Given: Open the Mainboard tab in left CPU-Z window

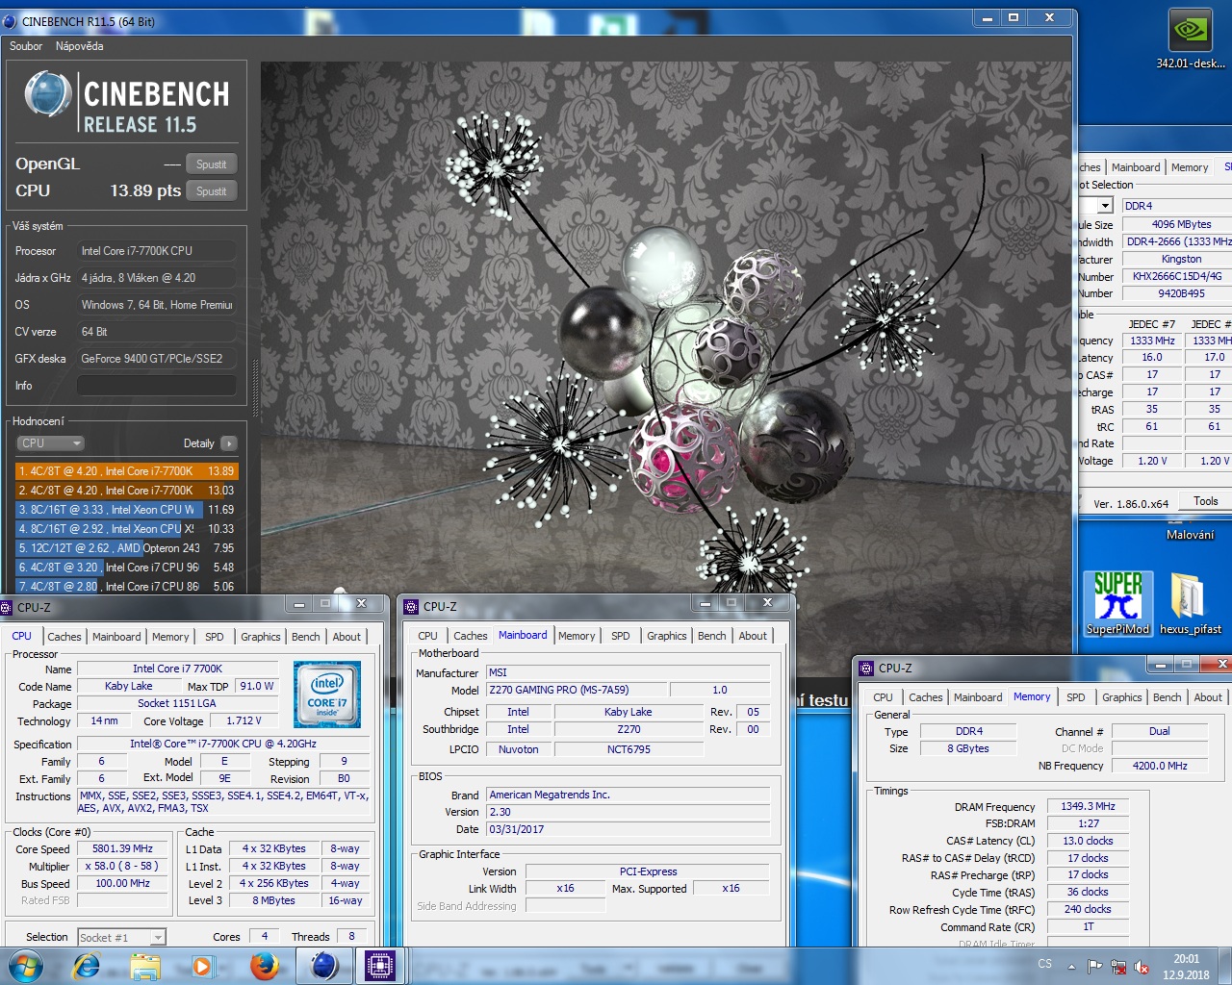Looking at the screenshot, I should (x=116, y=637).
